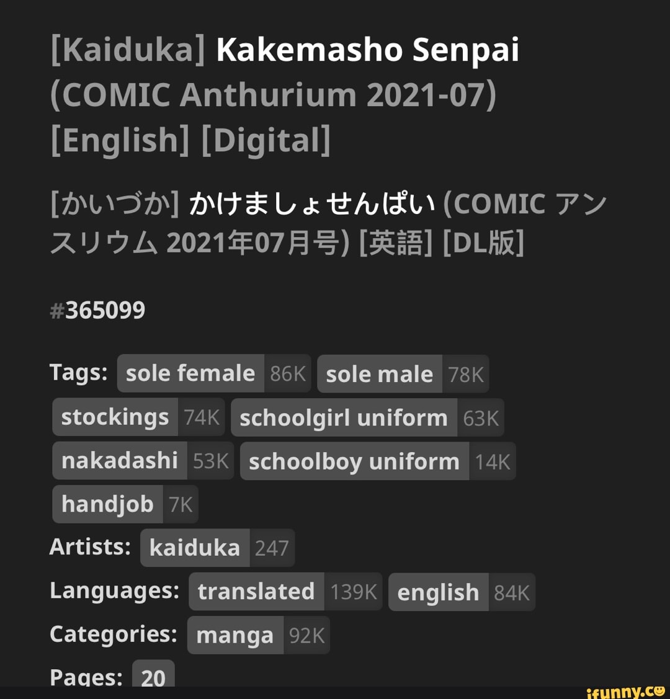Screen dimensions: 670x699
Task: Select the 'english' language tag
Action: [x=437, y=592]
